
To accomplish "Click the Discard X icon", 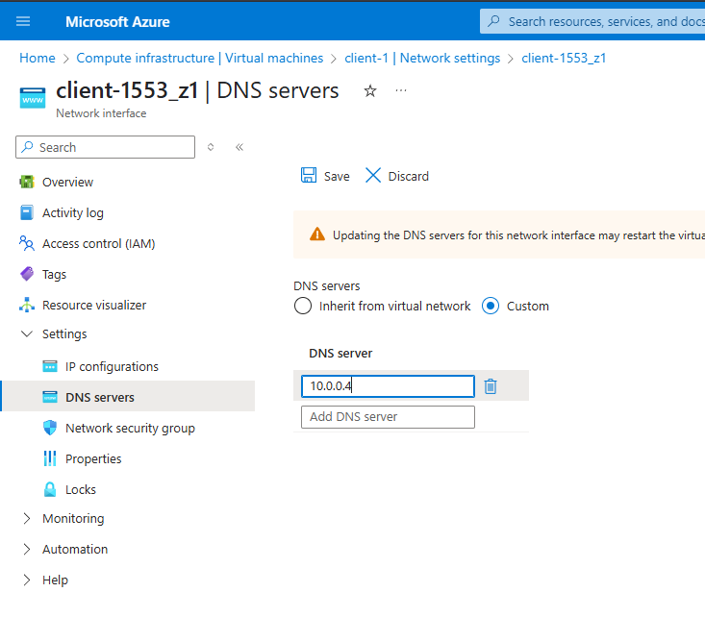I will [373, 175].
